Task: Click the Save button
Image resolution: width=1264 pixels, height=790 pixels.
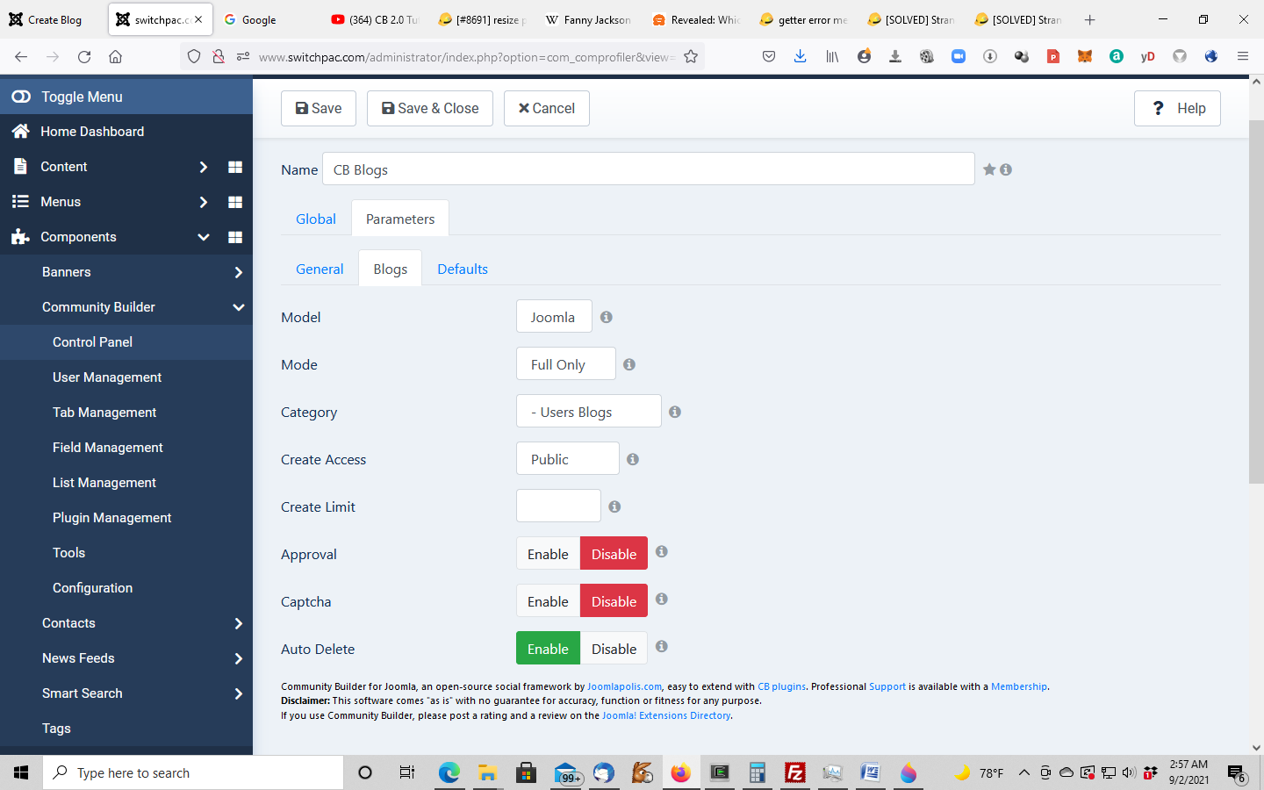Action: point(319,108)
